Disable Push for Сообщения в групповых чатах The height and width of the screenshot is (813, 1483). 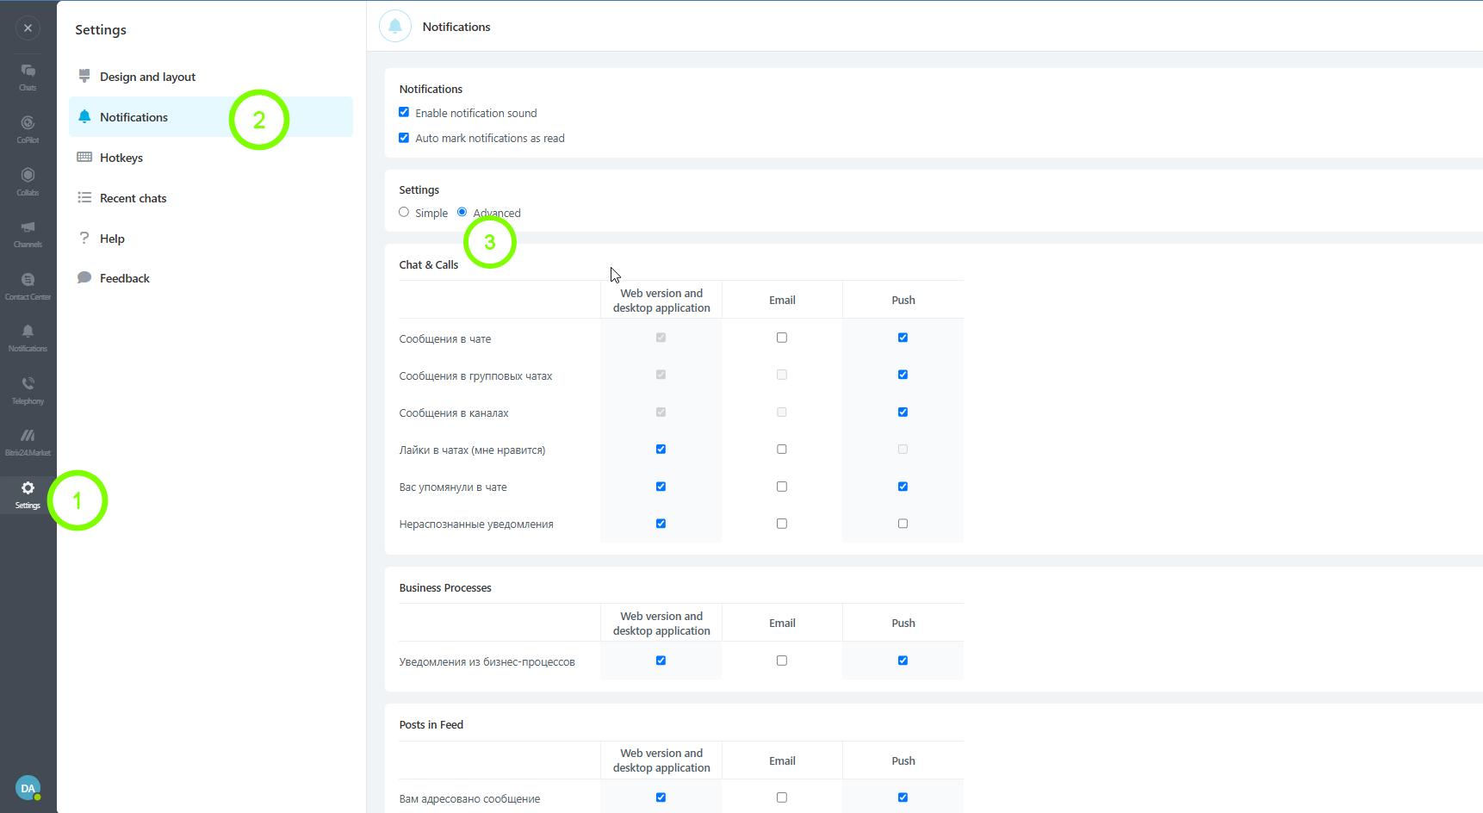coord(903,375)
